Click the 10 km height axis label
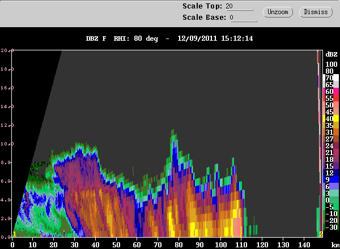The width and height of the screenshot is (340, 249). [5, 144]
